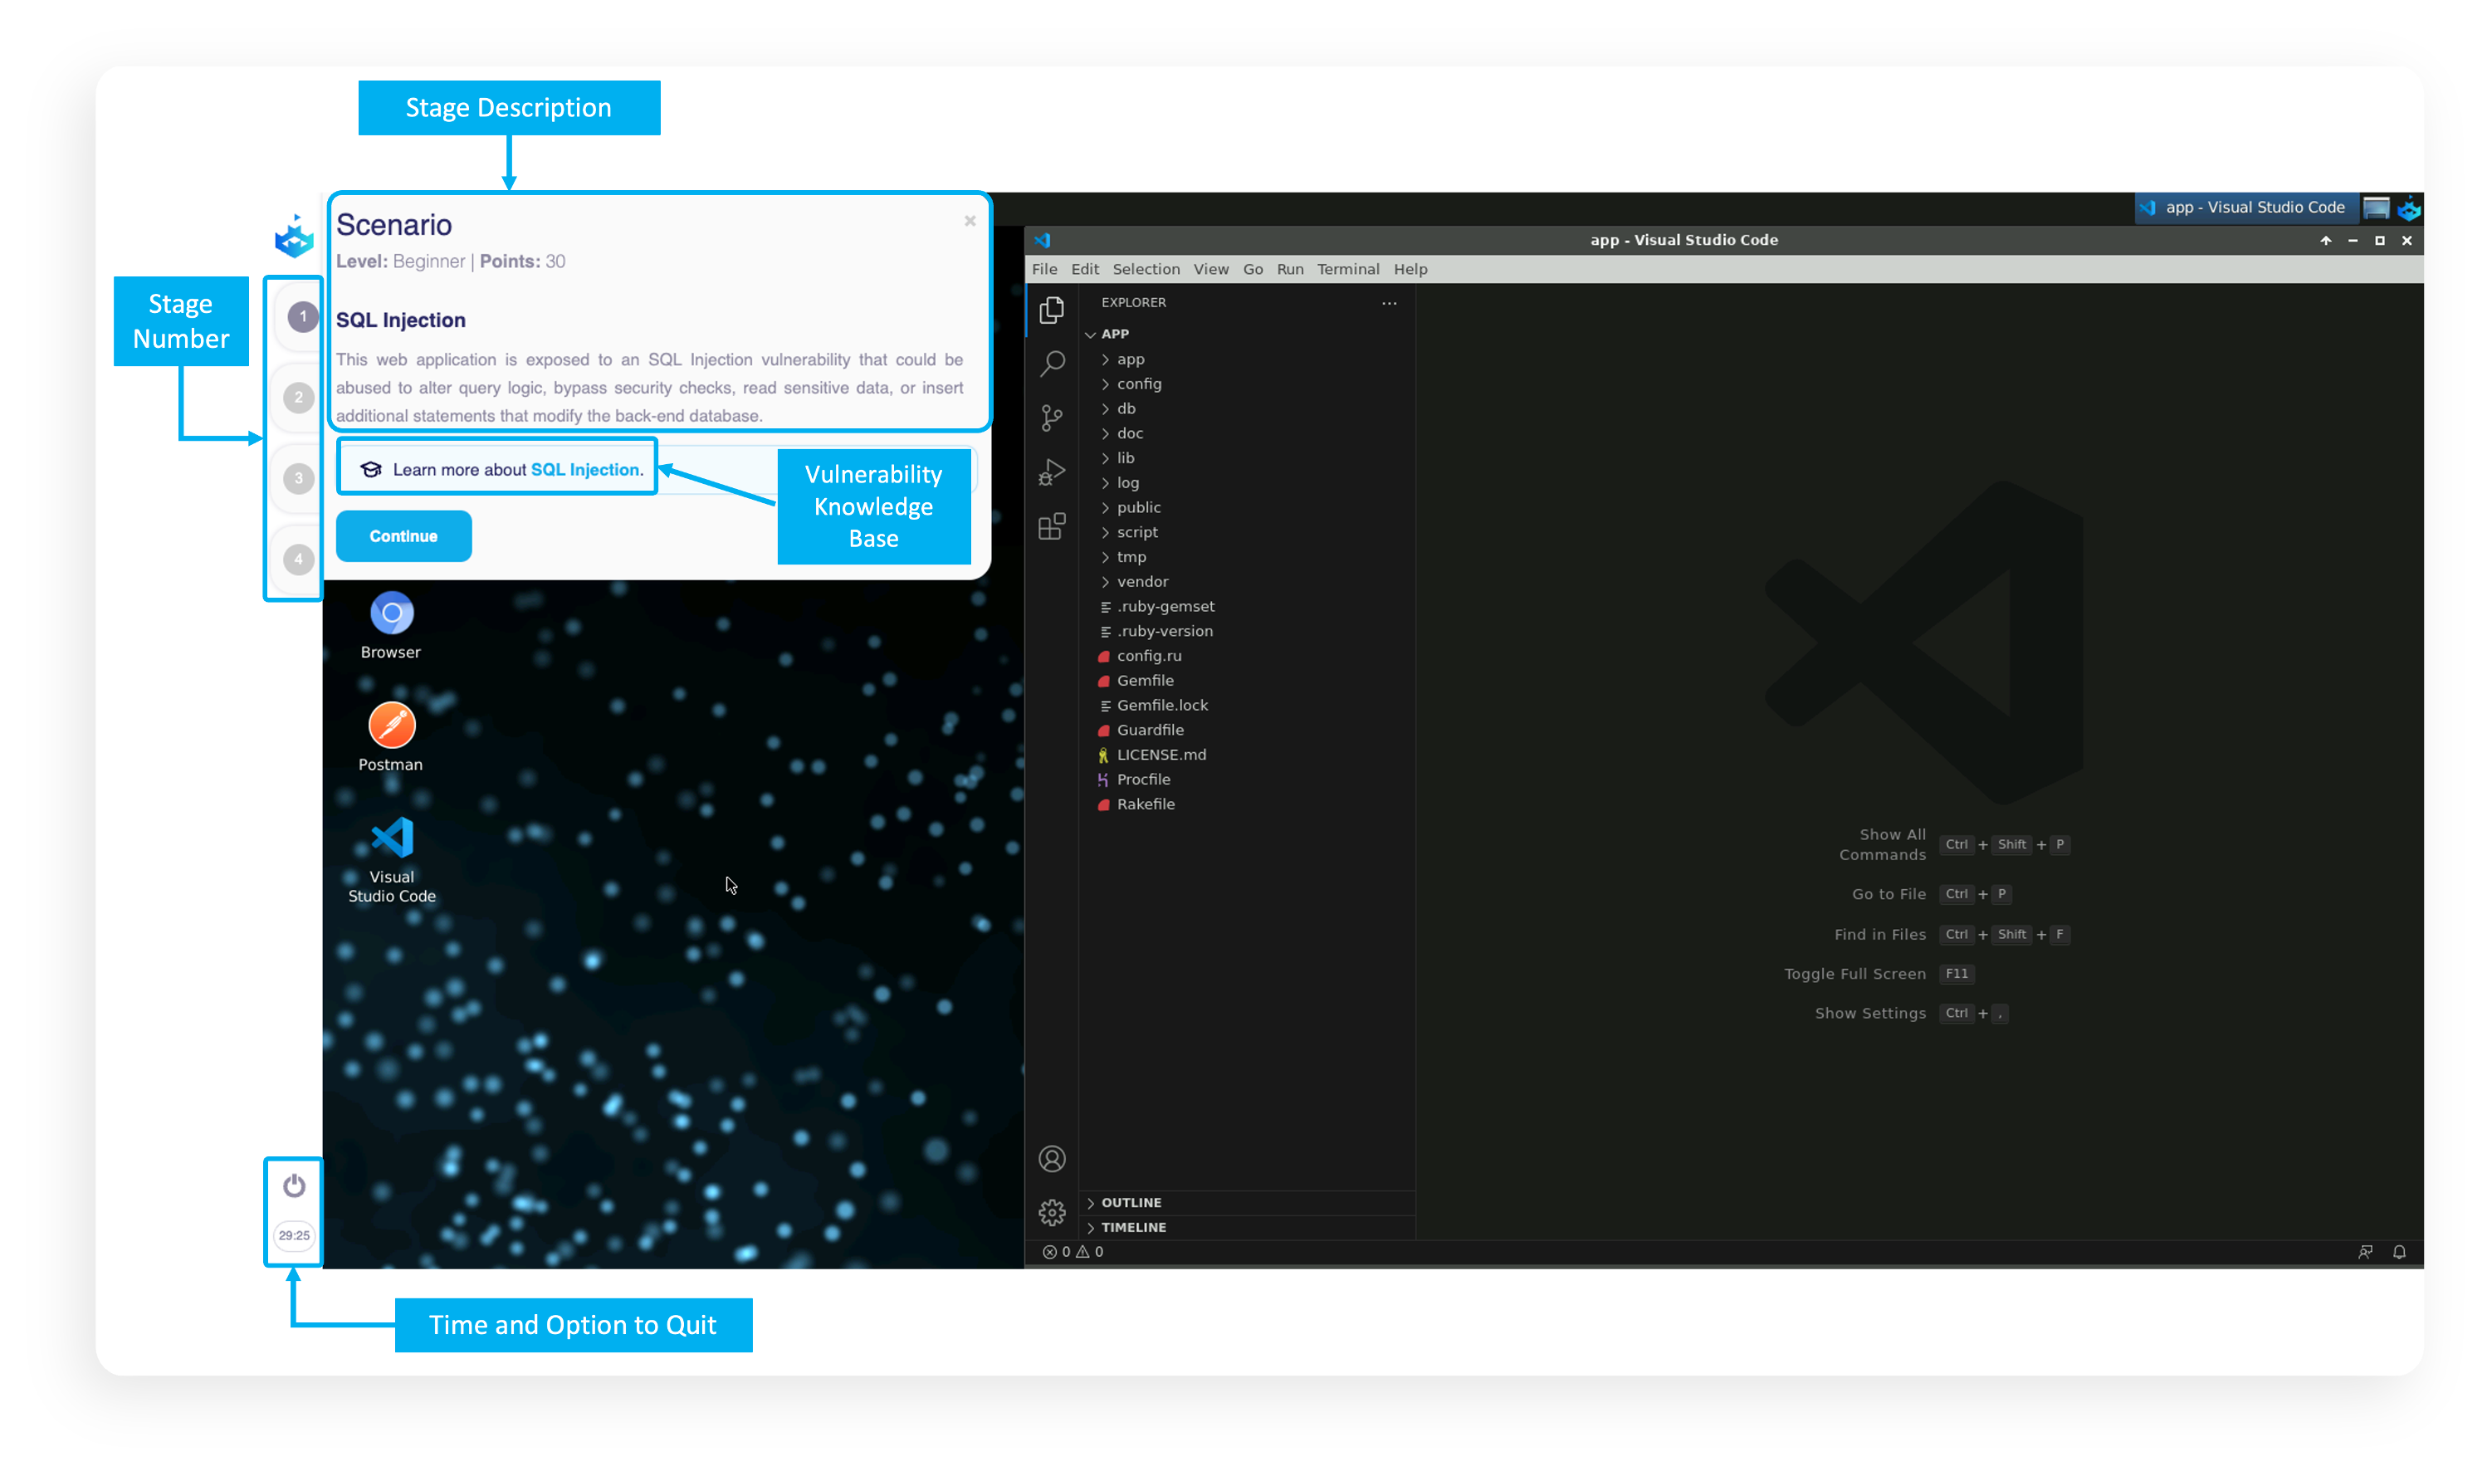2492x1476 pixels.
Task: Click the 29:25 countdown timer
Action: [x=293, y=1235]
